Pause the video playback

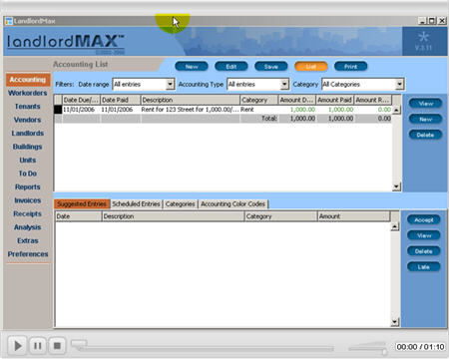tap(38, 346)
